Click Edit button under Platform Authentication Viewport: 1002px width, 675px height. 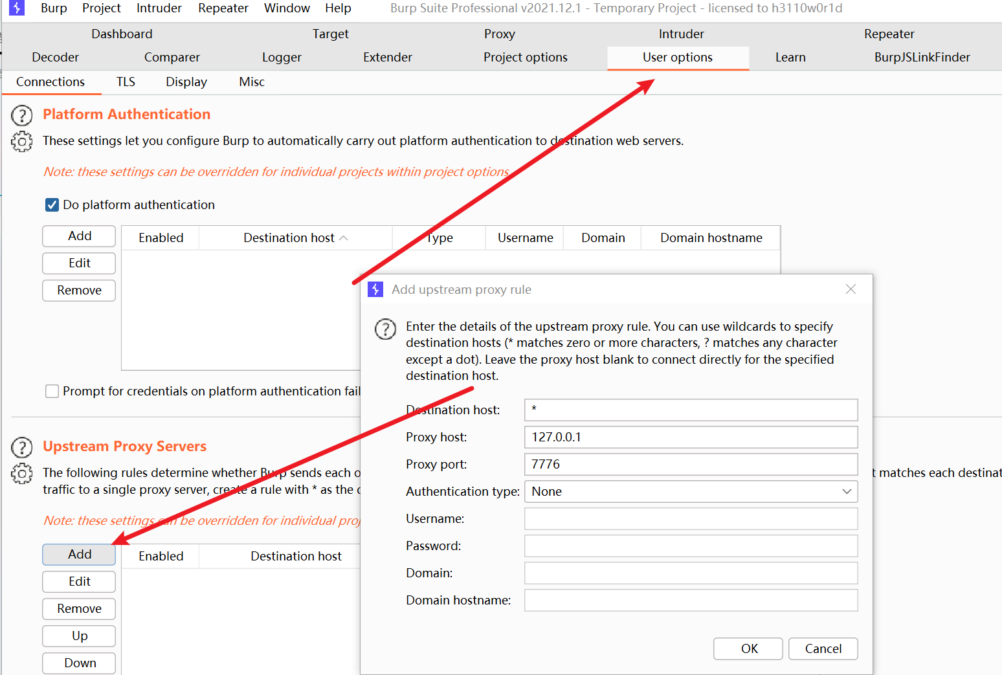pos(79,263)
